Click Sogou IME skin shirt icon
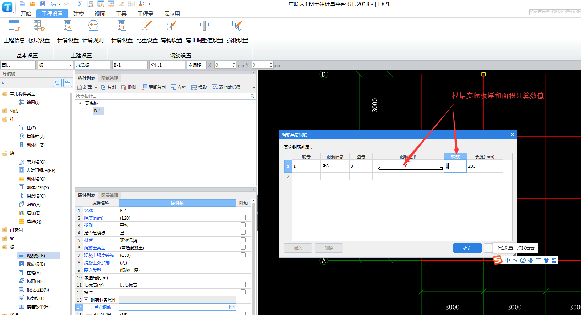Screen dimensions: 581x315 (x=546, y=260)
